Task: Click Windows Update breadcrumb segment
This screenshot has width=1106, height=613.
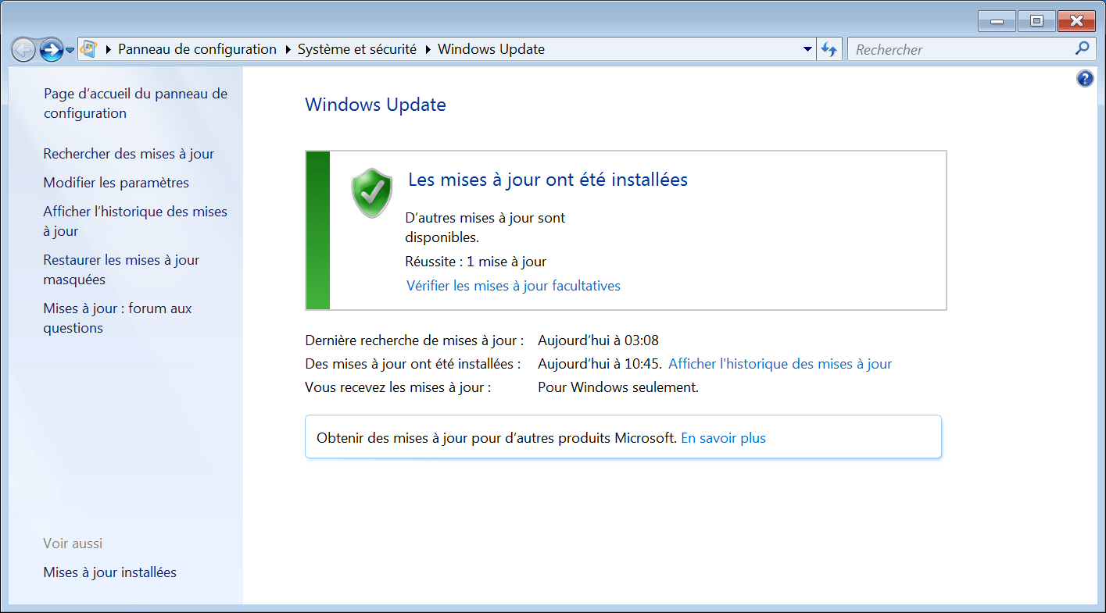Action: [491, 49]
